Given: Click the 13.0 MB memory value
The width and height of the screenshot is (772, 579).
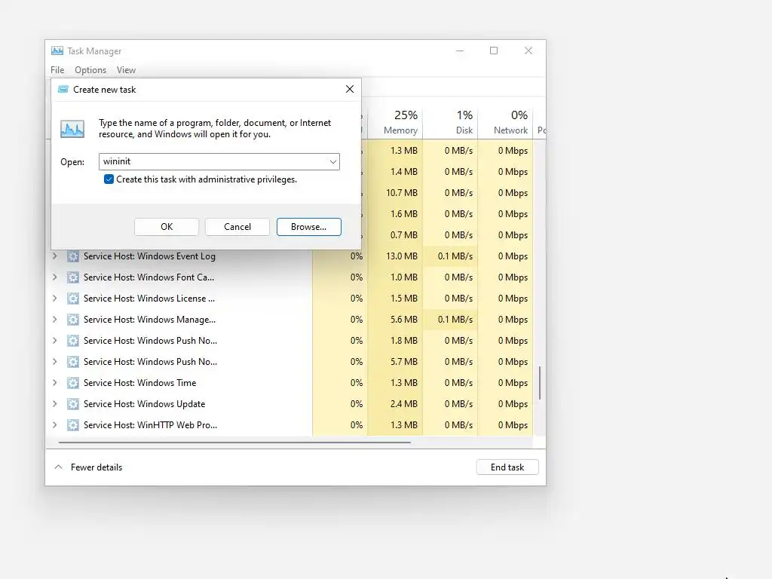Looking at the screenshot, I should 402,256.
